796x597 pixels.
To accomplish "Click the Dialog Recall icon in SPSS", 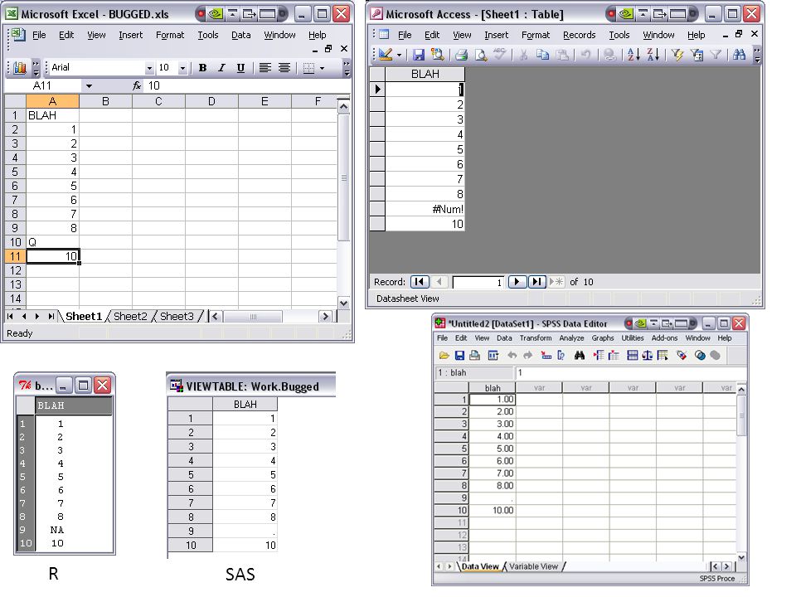I will pyautogui.click(x=493, y=356).
